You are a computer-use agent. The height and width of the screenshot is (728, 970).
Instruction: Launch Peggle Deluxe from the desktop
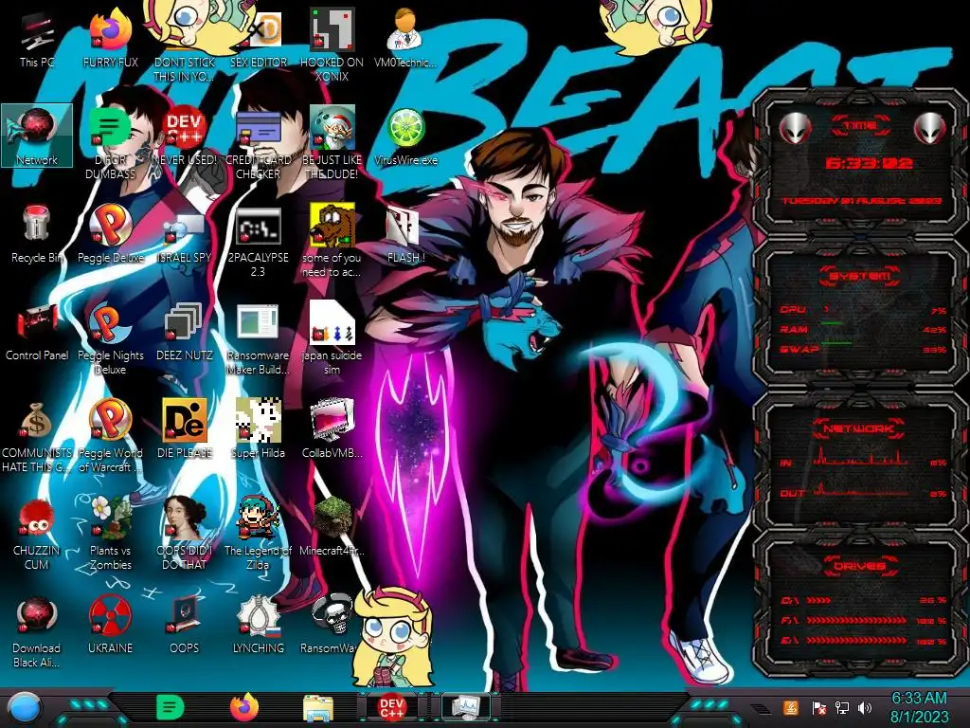(x=110, y=235)
